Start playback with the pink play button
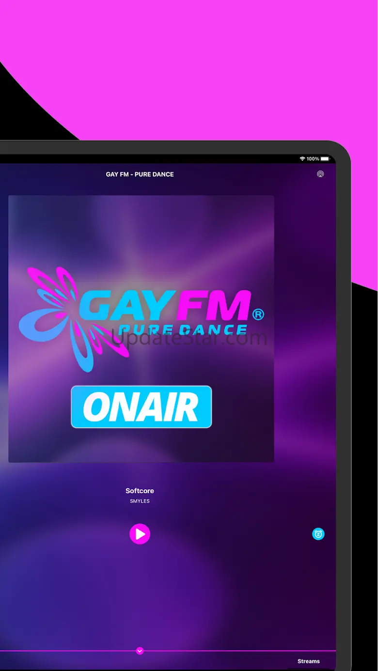The width and height of the screenshot is (378, 671). [x=140, y=534]
